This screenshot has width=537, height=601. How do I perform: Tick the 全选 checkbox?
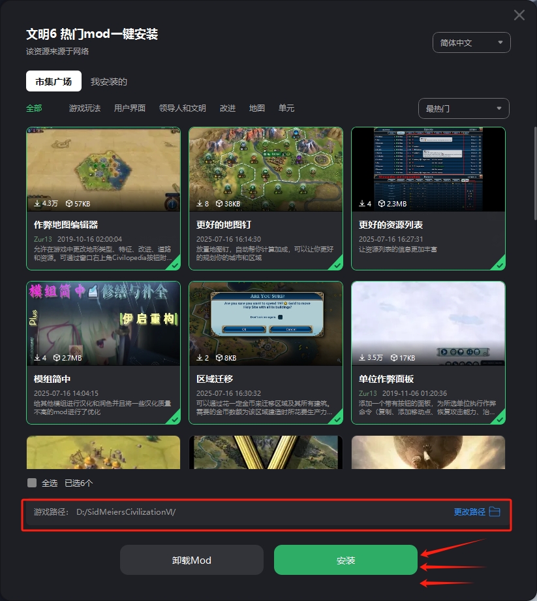point(32,483)
